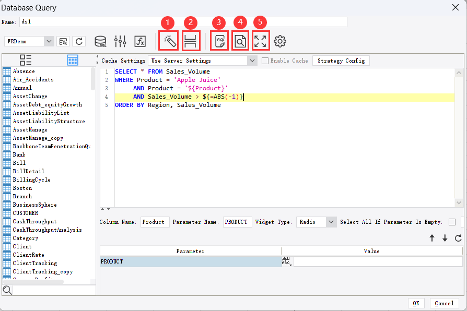Open the SQL document icon
467x311 pixels.
[x=220, y=41]
